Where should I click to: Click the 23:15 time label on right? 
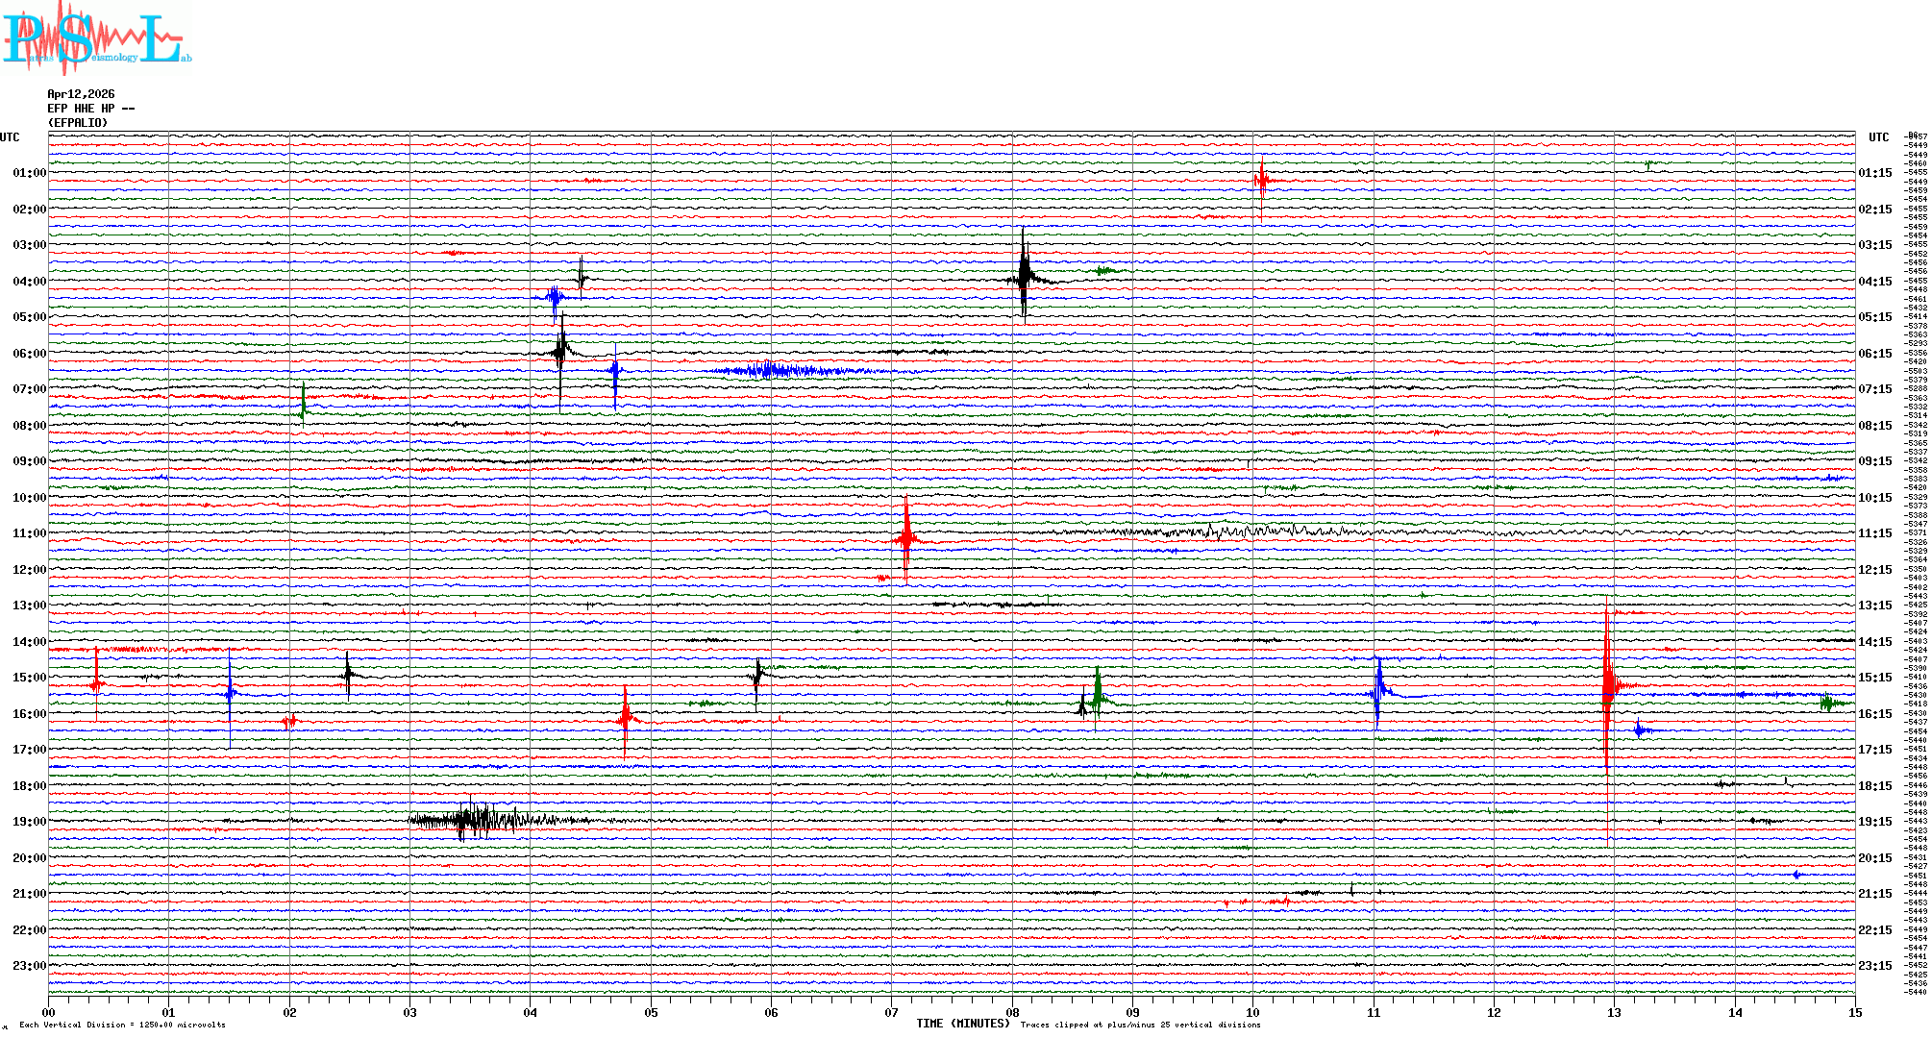[1874, 966]
